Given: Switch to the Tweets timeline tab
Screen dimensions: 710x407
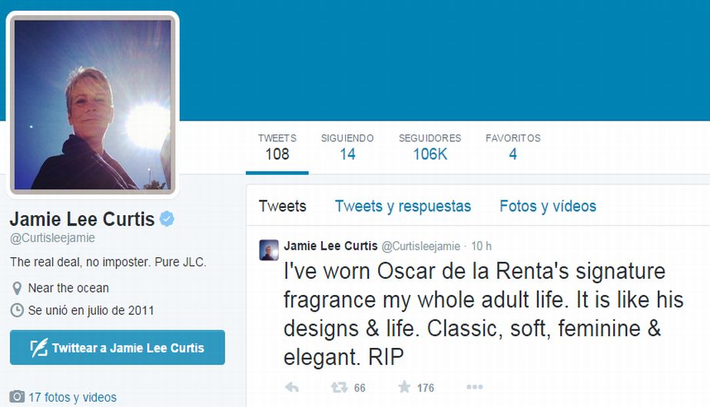Looking at the screenshot, I should tap(283, 207).
